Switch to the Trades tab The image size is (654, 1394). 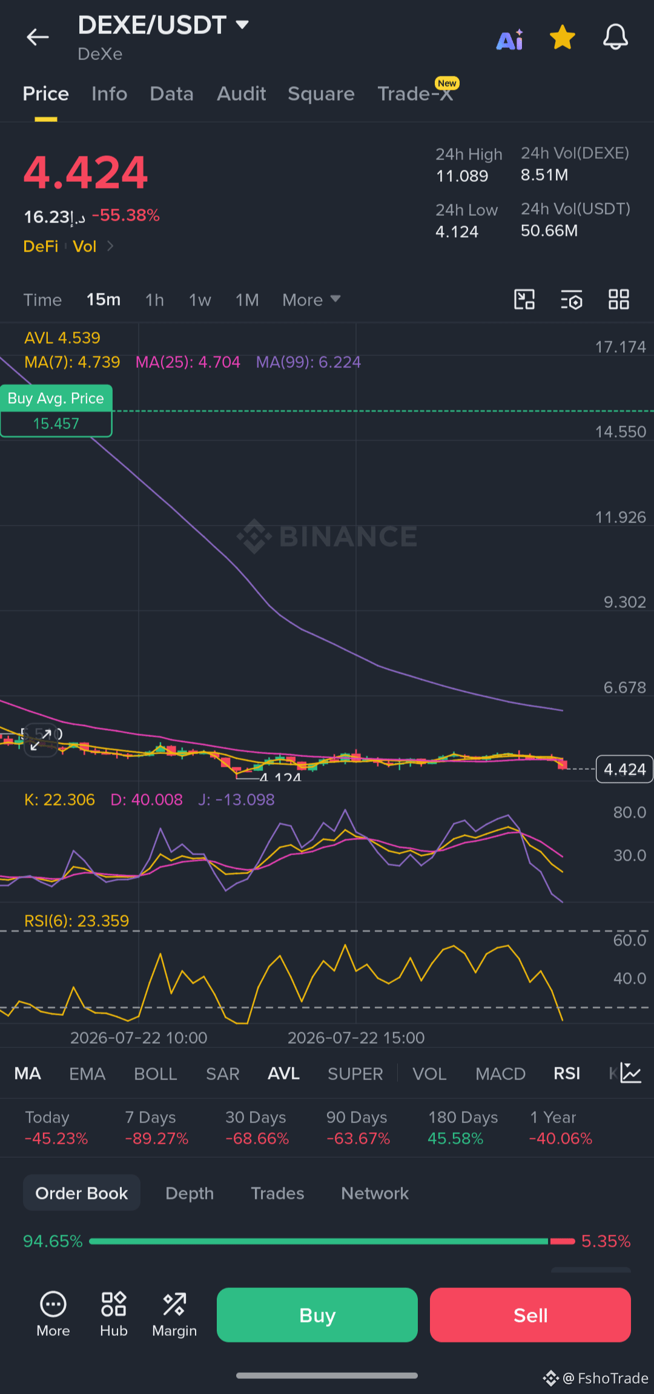coord(277,1193)
